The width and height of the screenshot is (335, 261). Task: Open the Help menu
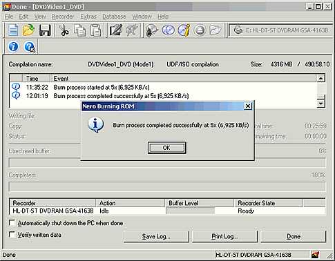(x=163, y=17)
